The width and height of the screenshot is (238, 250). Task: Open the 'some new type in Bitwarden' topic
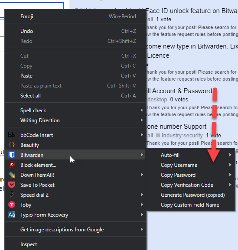click(x=192, y=46)
